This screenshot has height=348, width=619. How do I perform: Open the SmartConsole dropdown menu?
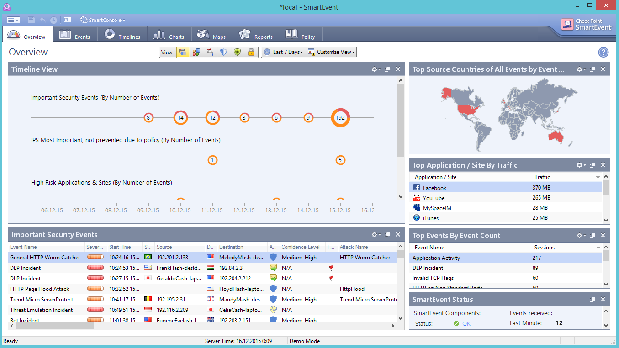103,20
